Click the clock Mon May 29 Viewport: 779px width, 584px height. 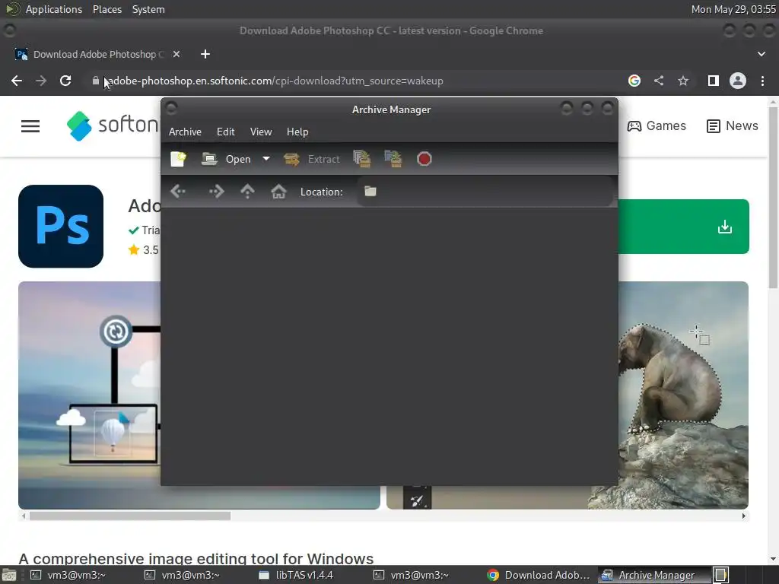[733, 9]
